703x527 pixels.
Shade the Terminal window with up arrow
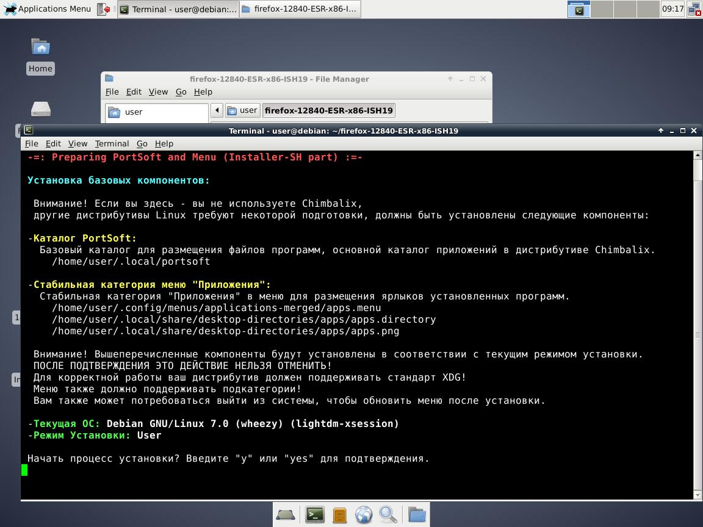(660, 131)
